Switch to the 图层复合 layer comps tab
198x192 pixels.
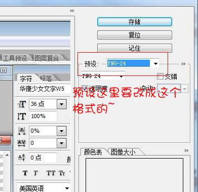[47, 58]
